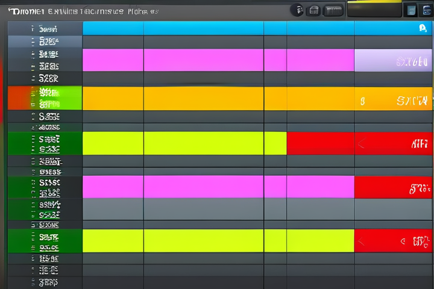Screen dimensions: 434x289
Task: Collapse the upper red block using its left arrow
Action: [x=361, y=144]
